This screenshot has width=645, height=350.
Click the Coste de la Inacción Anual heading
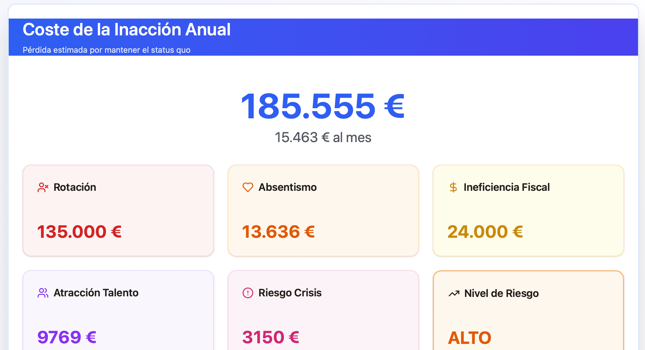click(x=127, y=30)
